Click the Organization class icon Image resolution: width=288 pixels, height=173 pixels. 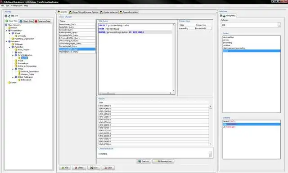[x=9, y=31]
